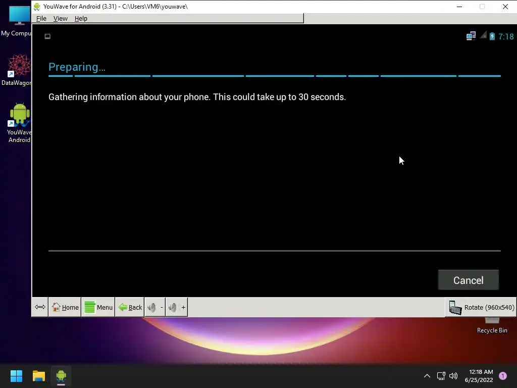Click the Android network status icon
517x388 pixels.
(471, 36)
